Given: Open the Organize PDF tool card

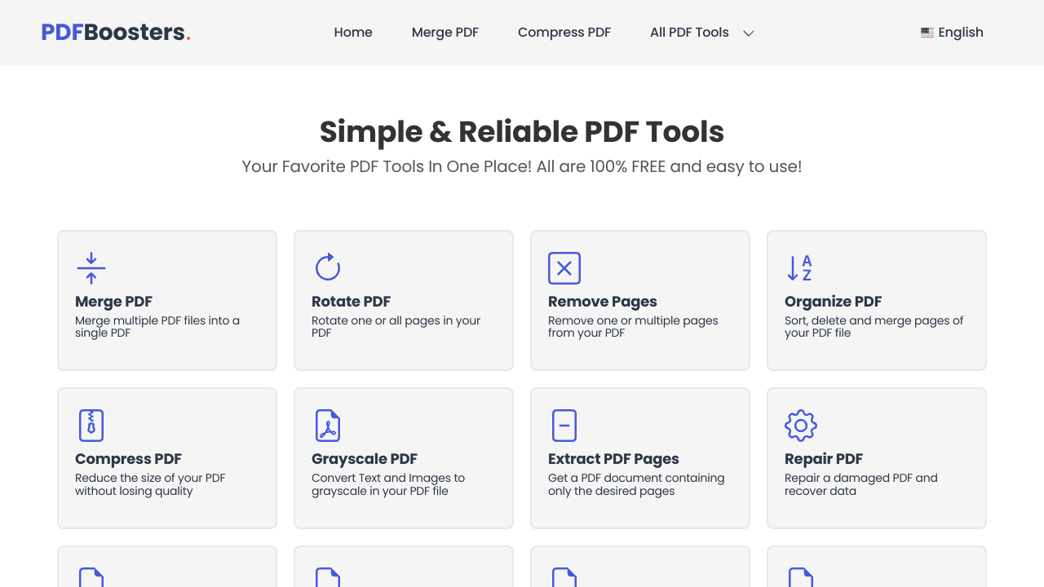Looking at the screenshot, I should point(876,300).
